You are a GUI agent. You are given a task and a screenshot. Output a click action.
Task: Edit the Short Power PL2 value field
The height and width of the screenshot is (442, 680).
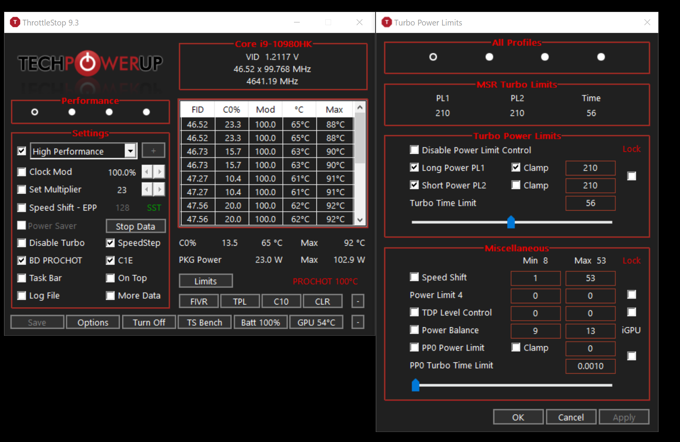(x=590, y=185)
